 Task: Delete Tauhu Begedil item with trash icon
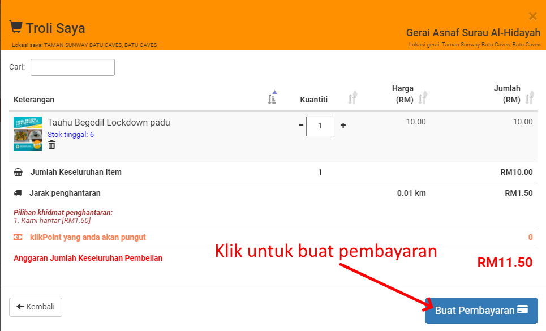coord(52,145)
